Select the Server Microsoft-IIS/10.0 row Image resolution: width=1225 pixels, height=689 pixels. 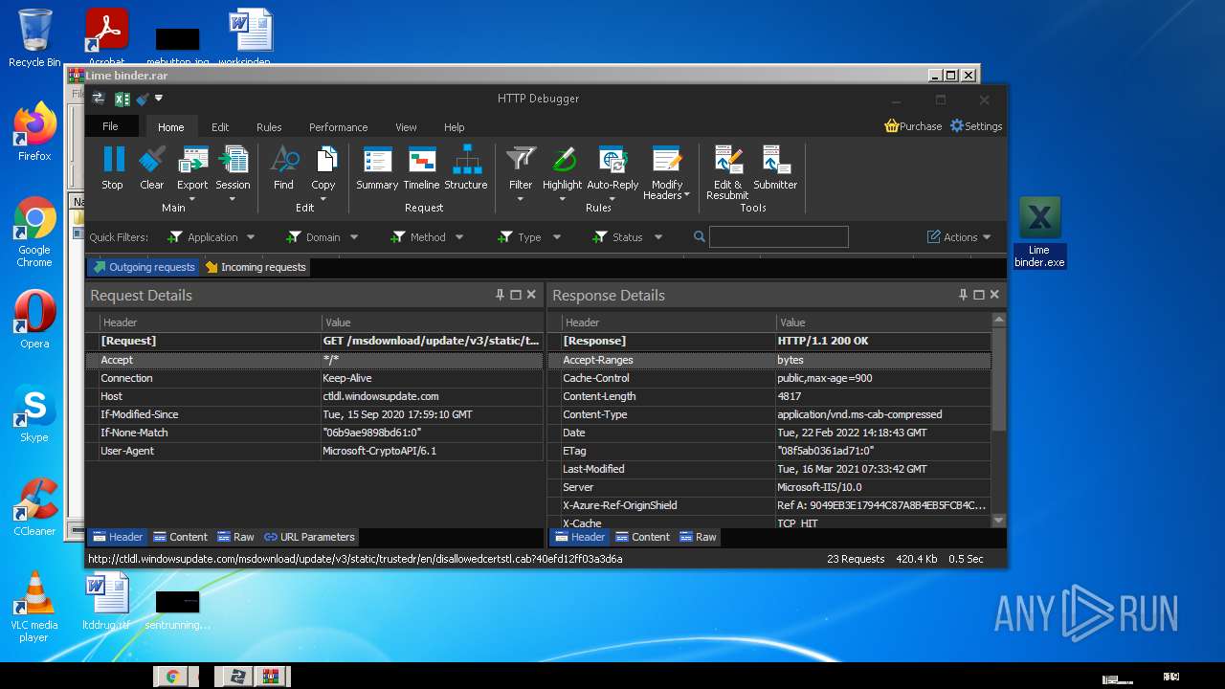coord(769,487)
